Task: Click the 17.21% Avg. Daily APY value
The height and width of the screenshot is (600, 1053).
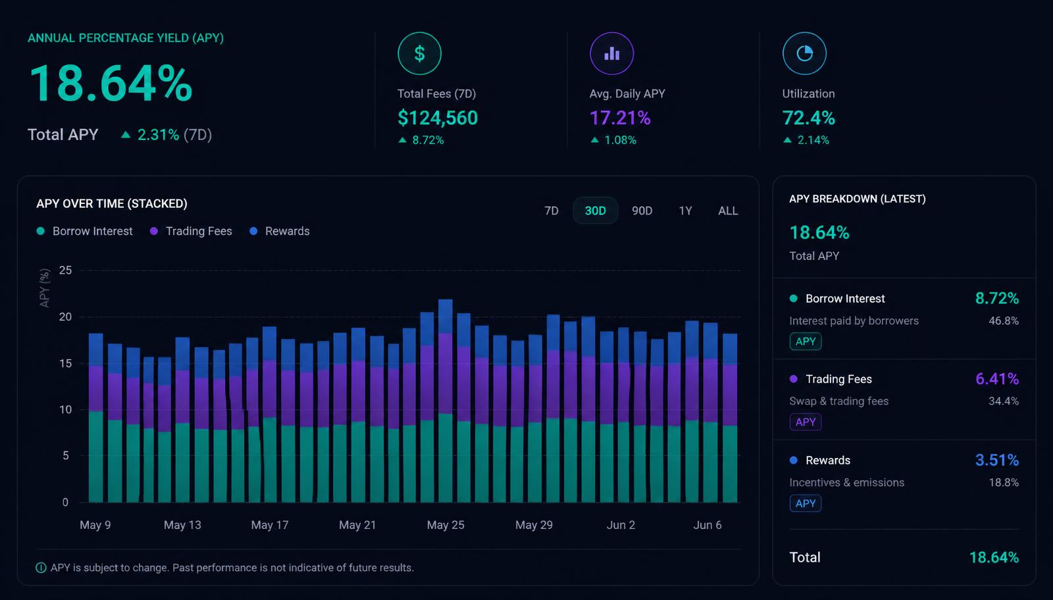Action: point(620,118)
